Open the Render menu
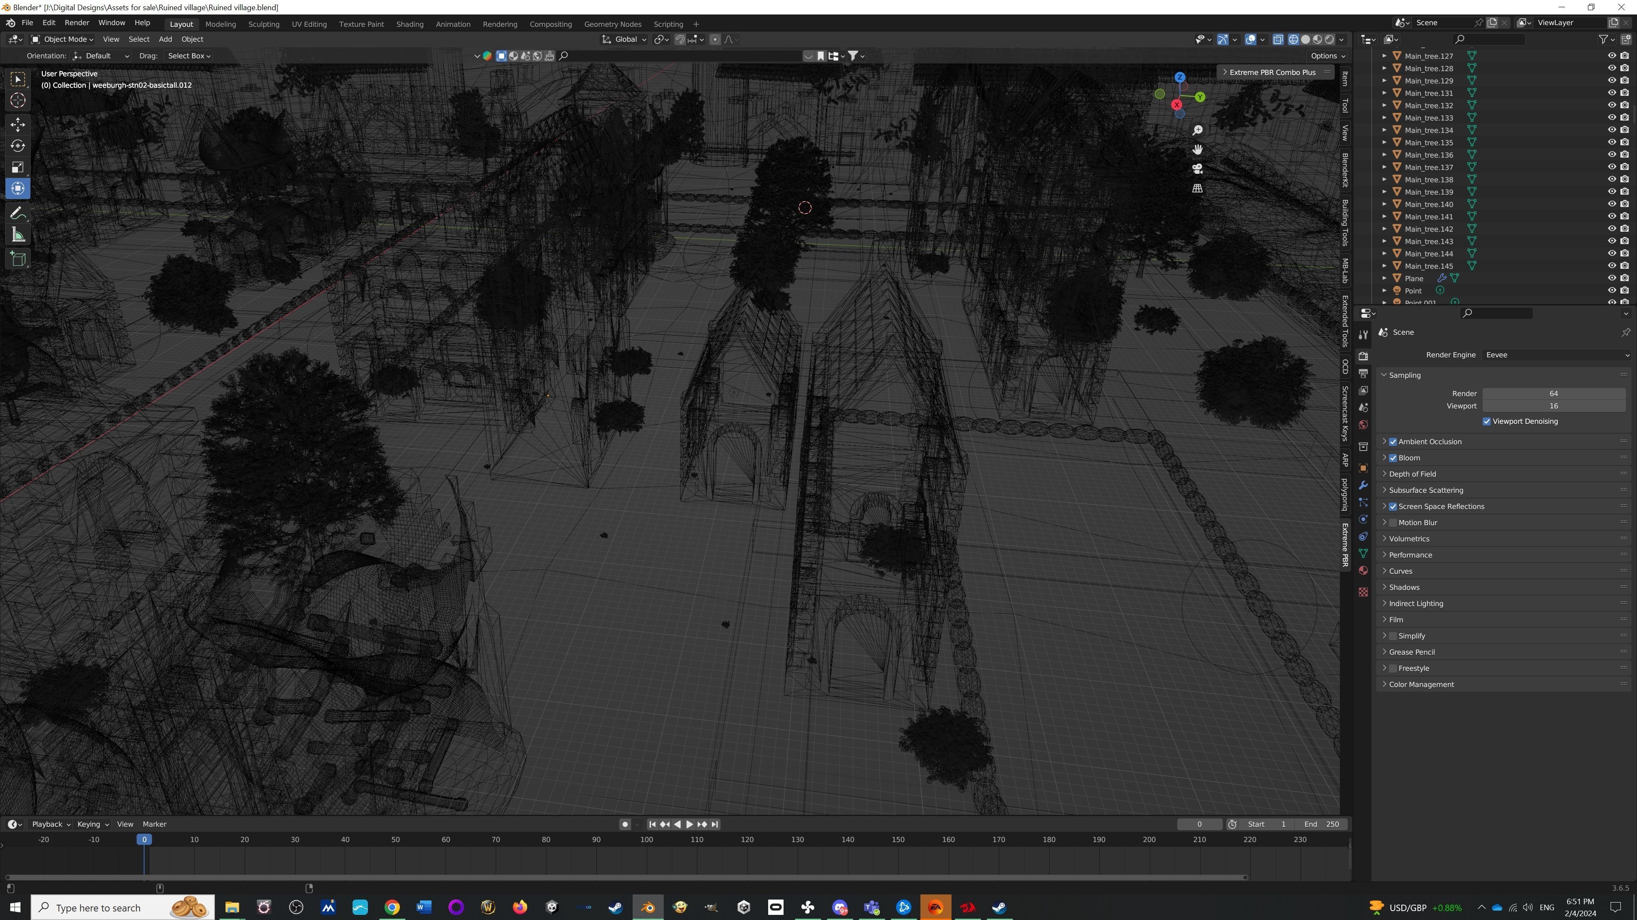The height and width of the screenshot is (920, 1637). click(77, 23)
